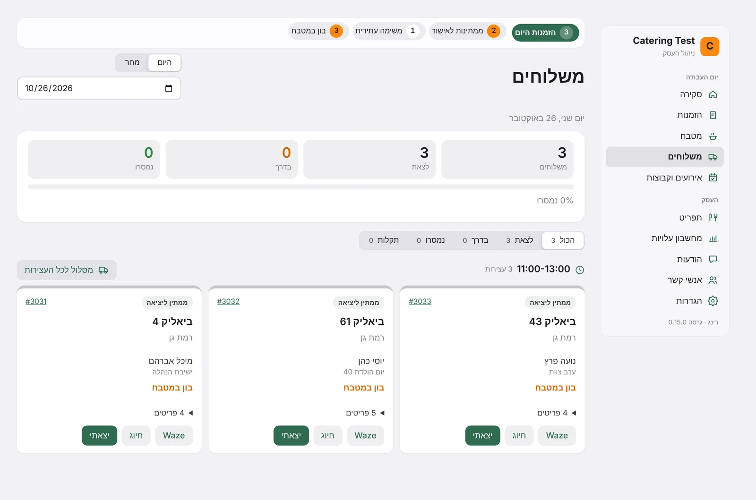Open order link #3032
Screen dimensions: 756x500
tap(228, 301)
